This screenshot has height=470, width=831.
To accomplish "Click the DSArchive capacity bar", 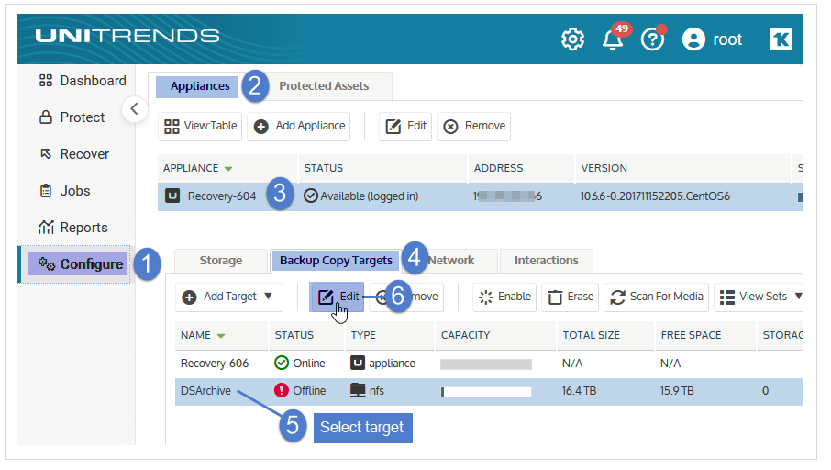I will (x=486, y=392).
